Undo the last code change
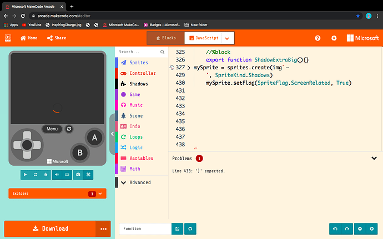Viewport: 383px width, 239px height. pyautogui.click(x=334, y=228)
